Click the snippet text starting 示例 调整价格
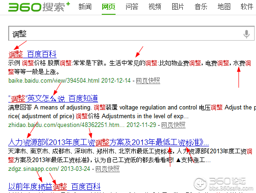Screen dimensions: 256x193 130,67
